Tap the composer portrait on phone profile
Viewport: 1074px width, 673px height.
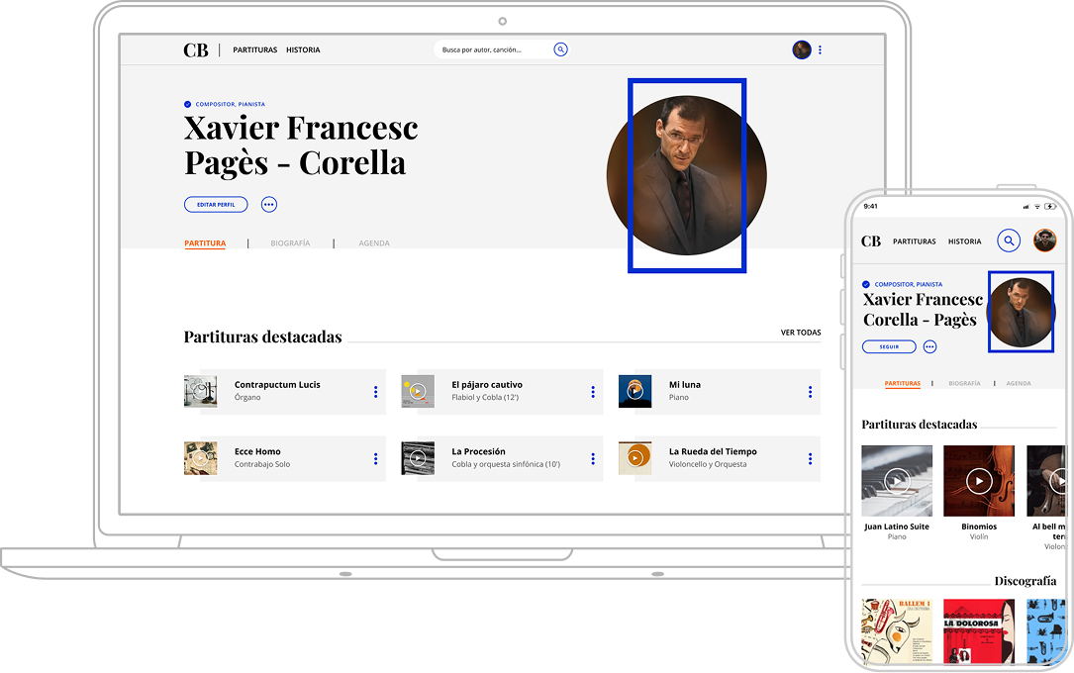1021,312
